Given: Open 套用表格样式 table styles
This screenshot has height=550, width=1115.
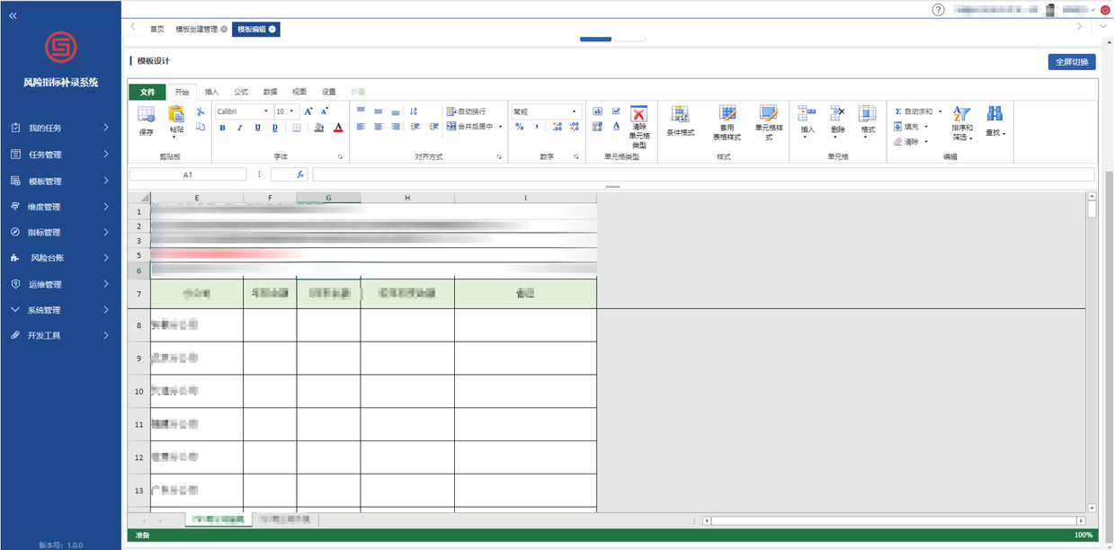Looking at the screenshot, I should [x=727, y=123].
